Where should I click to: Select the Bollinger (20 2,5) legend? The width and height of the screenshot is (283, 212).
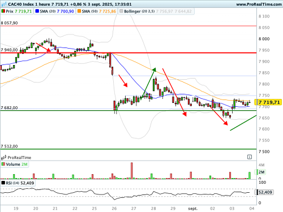(156, 11)
